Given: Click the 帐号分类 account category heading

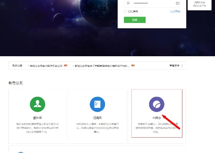Looking at the screenshot, I should (x=16, y=83).
